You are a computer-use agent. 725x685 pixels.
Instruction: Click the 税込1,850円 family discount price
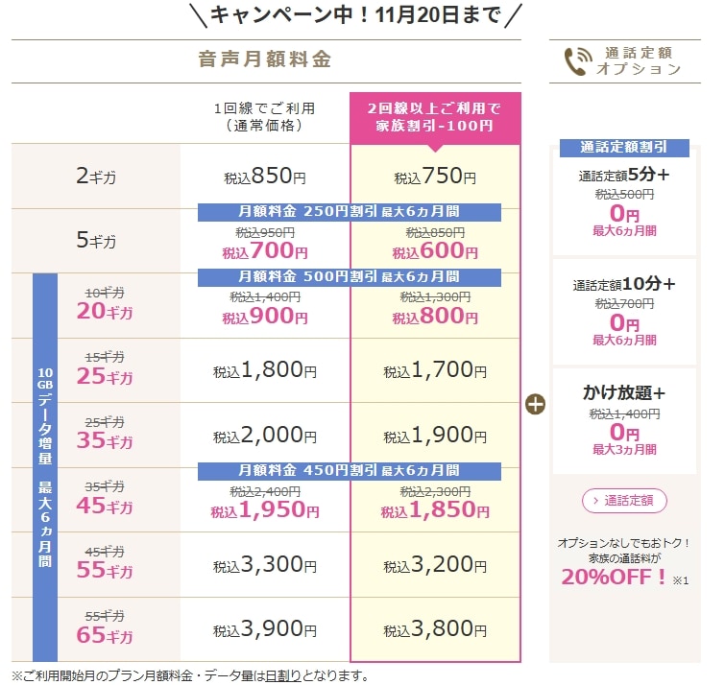coord(435,510)
